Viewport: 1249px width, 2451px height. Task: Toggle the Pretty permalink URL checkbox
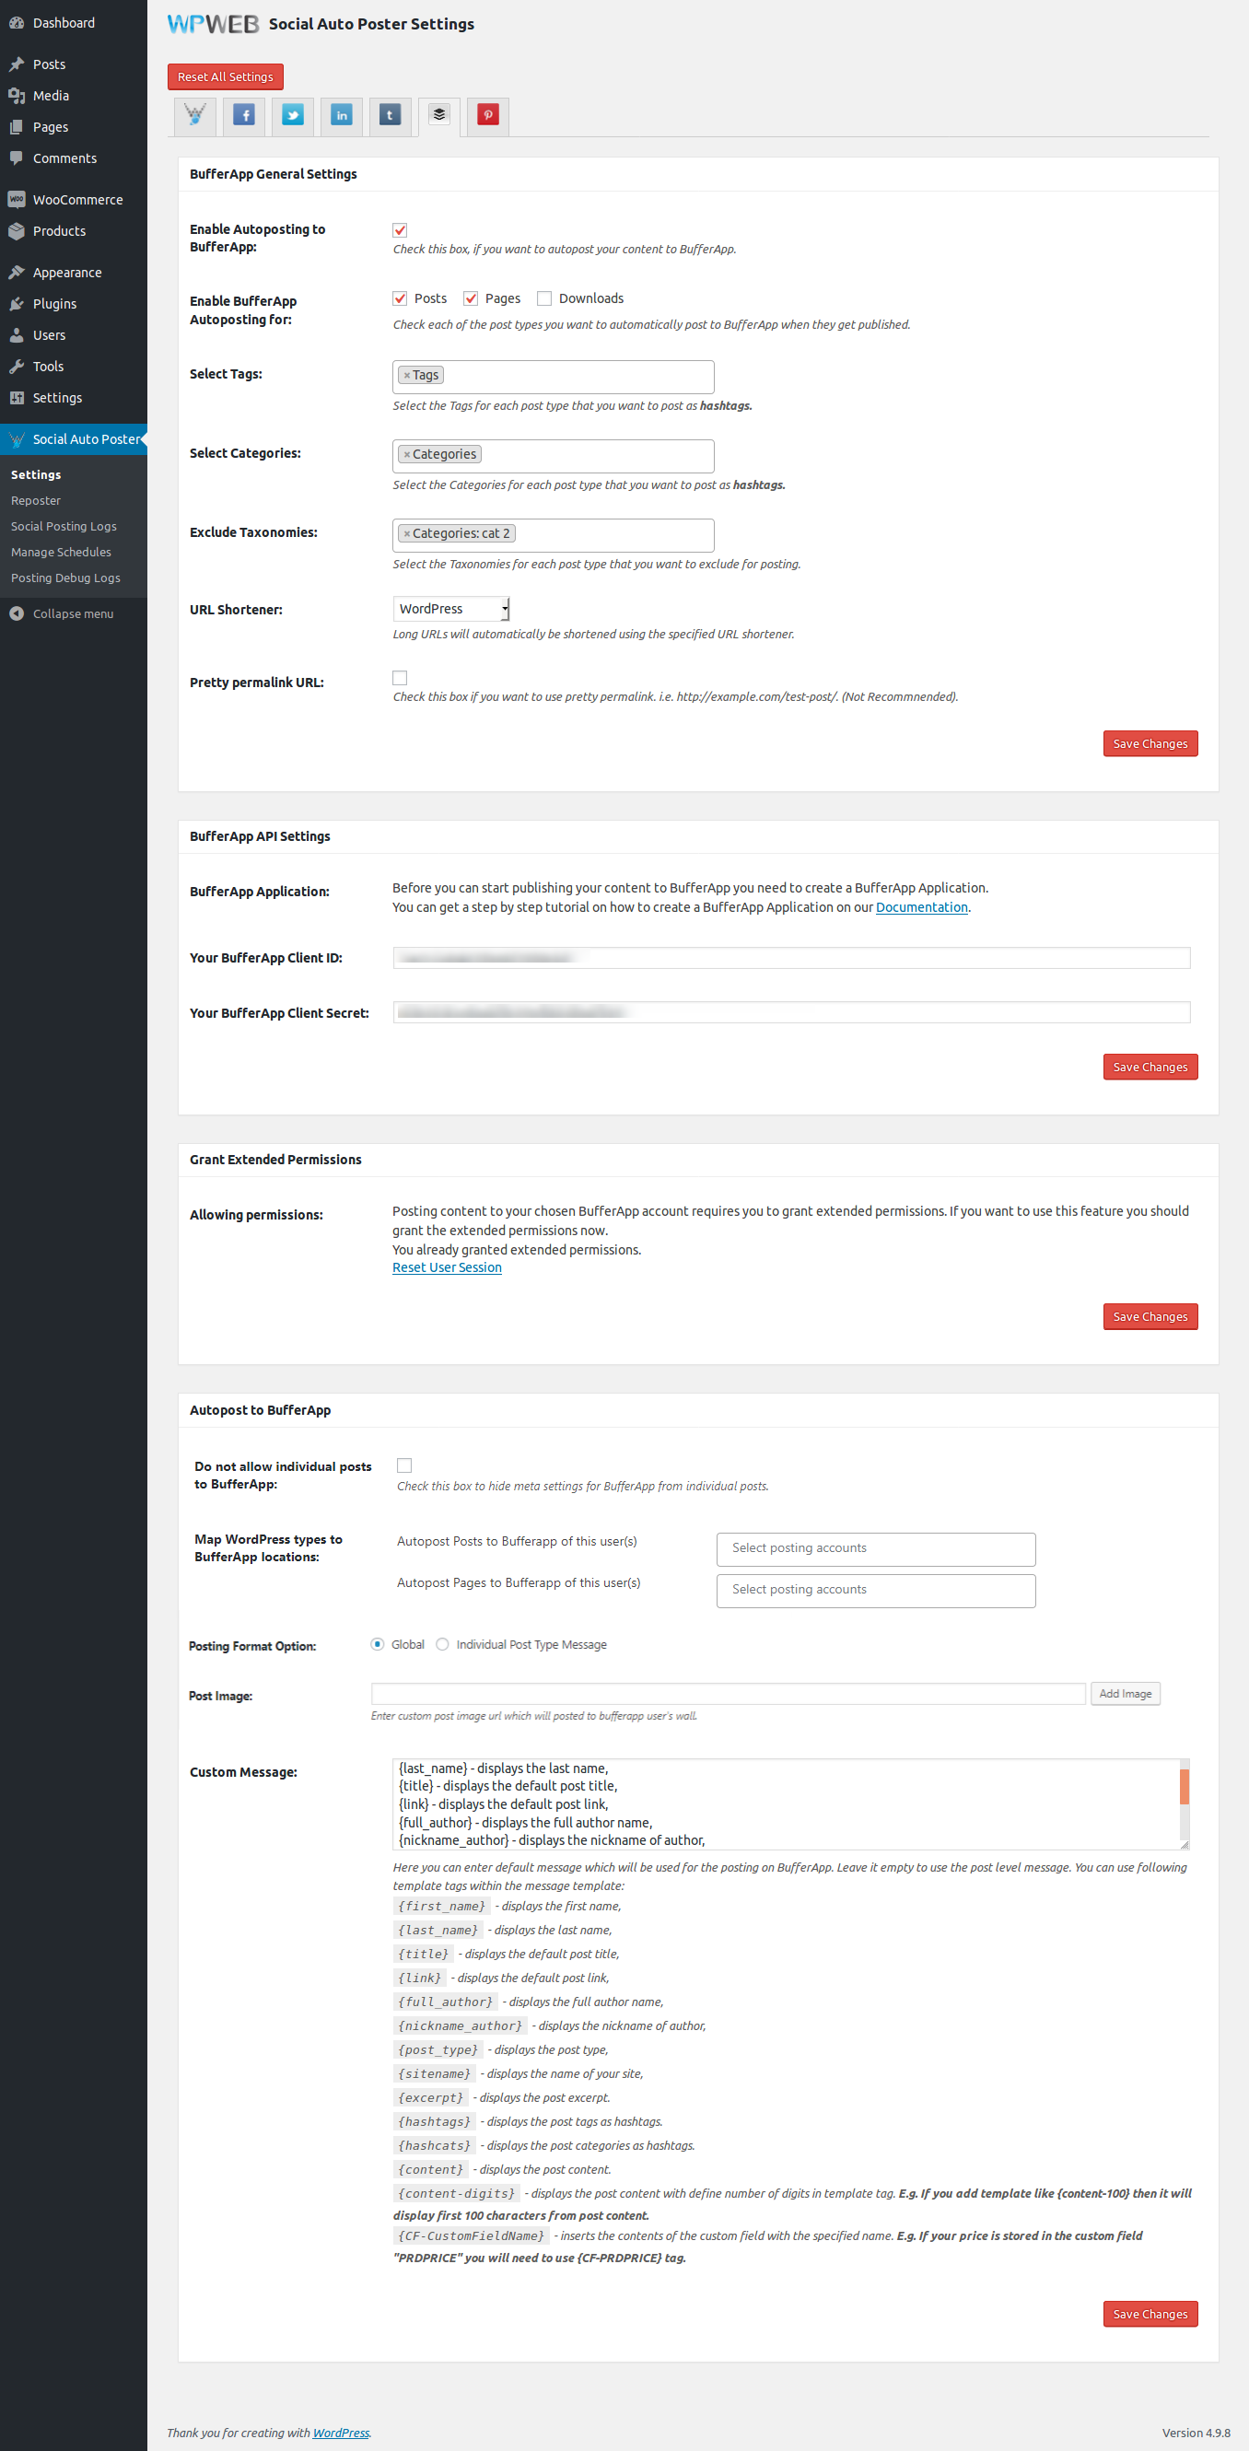[400, 679]
